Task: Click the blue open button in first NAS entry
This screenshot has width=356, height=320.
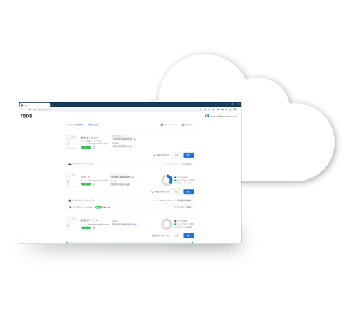Action: click(x=189, y=155)
